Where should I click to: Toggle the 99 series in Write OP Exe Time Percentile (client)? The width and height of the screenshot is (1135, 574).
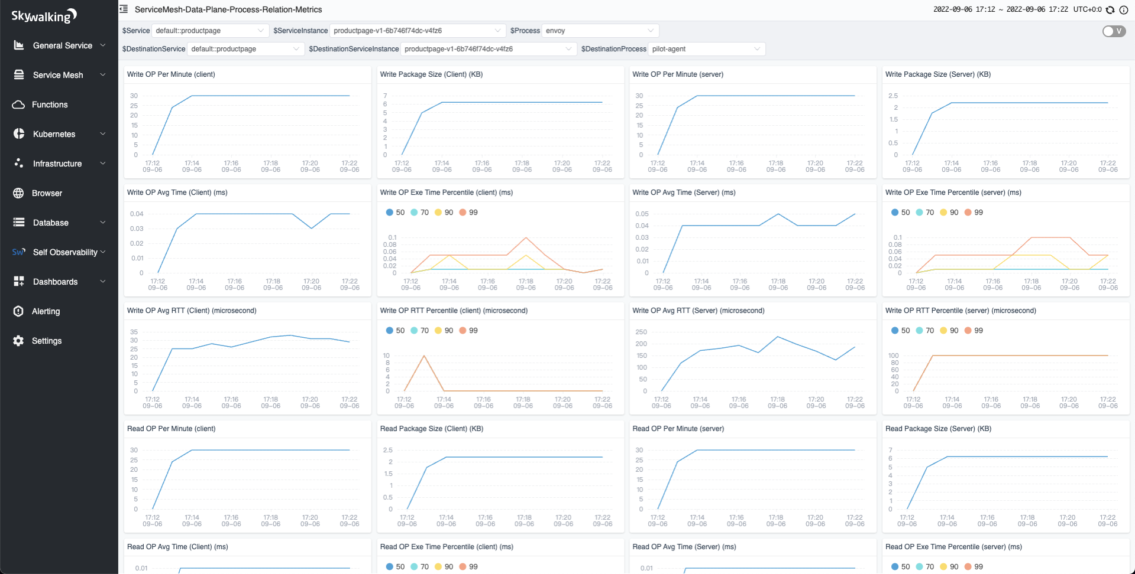[468, 213]
